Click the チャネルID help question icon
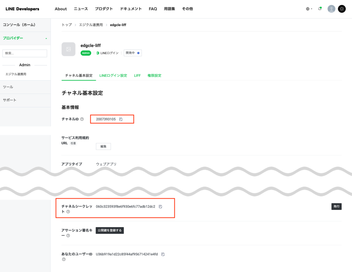The width and height of the screenshot is (352, 272). 82,119
